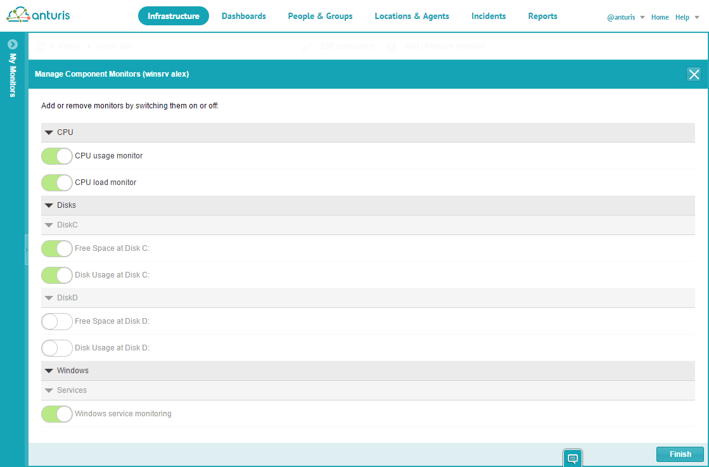Image resolution: width=709 pixels, height=467 pixels.
Task: Enable Free Space at Disk D monitor
Action: point(57,321)
